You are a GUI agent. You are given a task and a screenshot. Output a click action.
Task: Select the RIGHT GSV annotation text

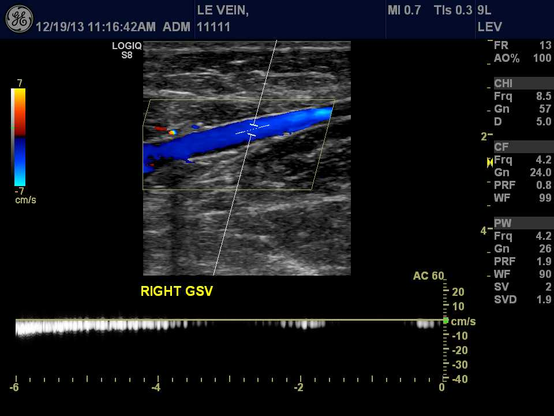(x=177, y=292)
